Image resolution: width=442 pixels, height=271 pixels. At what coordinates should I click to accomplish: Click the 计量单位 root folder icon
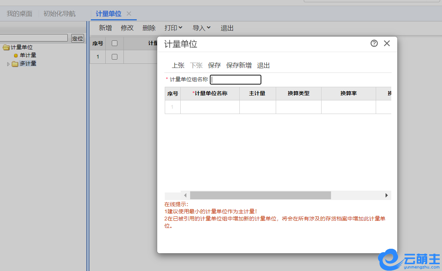click(x=6, y=48)
